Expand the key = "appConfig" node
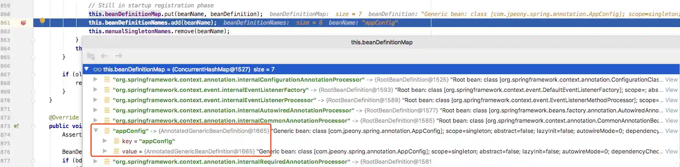 [105, 141]
